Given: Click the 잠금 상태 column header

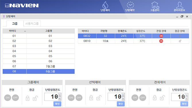Looking at the screenshot, I should pos(180,31).
